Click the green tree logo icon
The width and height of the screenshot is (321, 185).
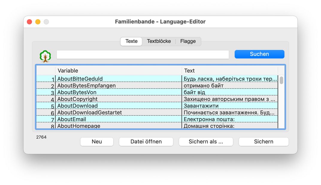tap(45, 56)
